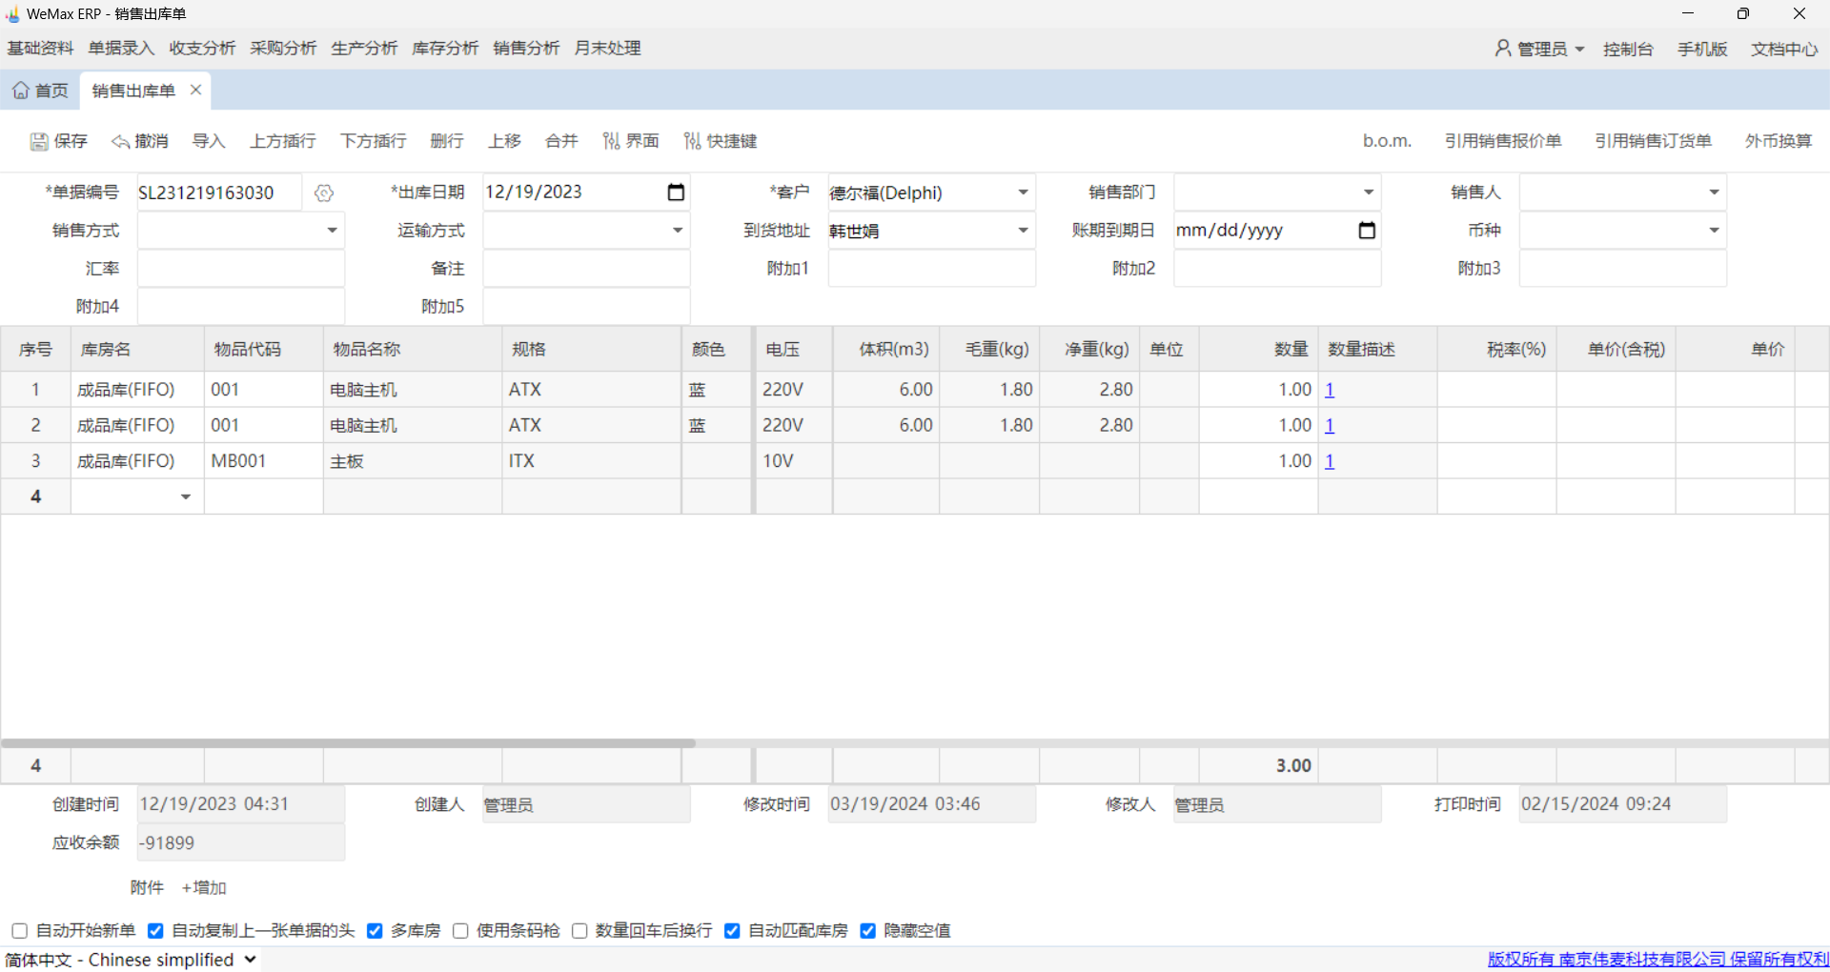Open the 库存分析 menu
The width and height of the screenshot is (1830, 972).
click(445, 49)
